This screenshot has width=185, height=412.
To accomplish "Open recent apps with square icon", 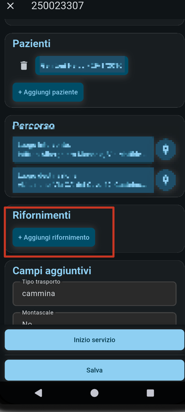I will pos(150,393).
